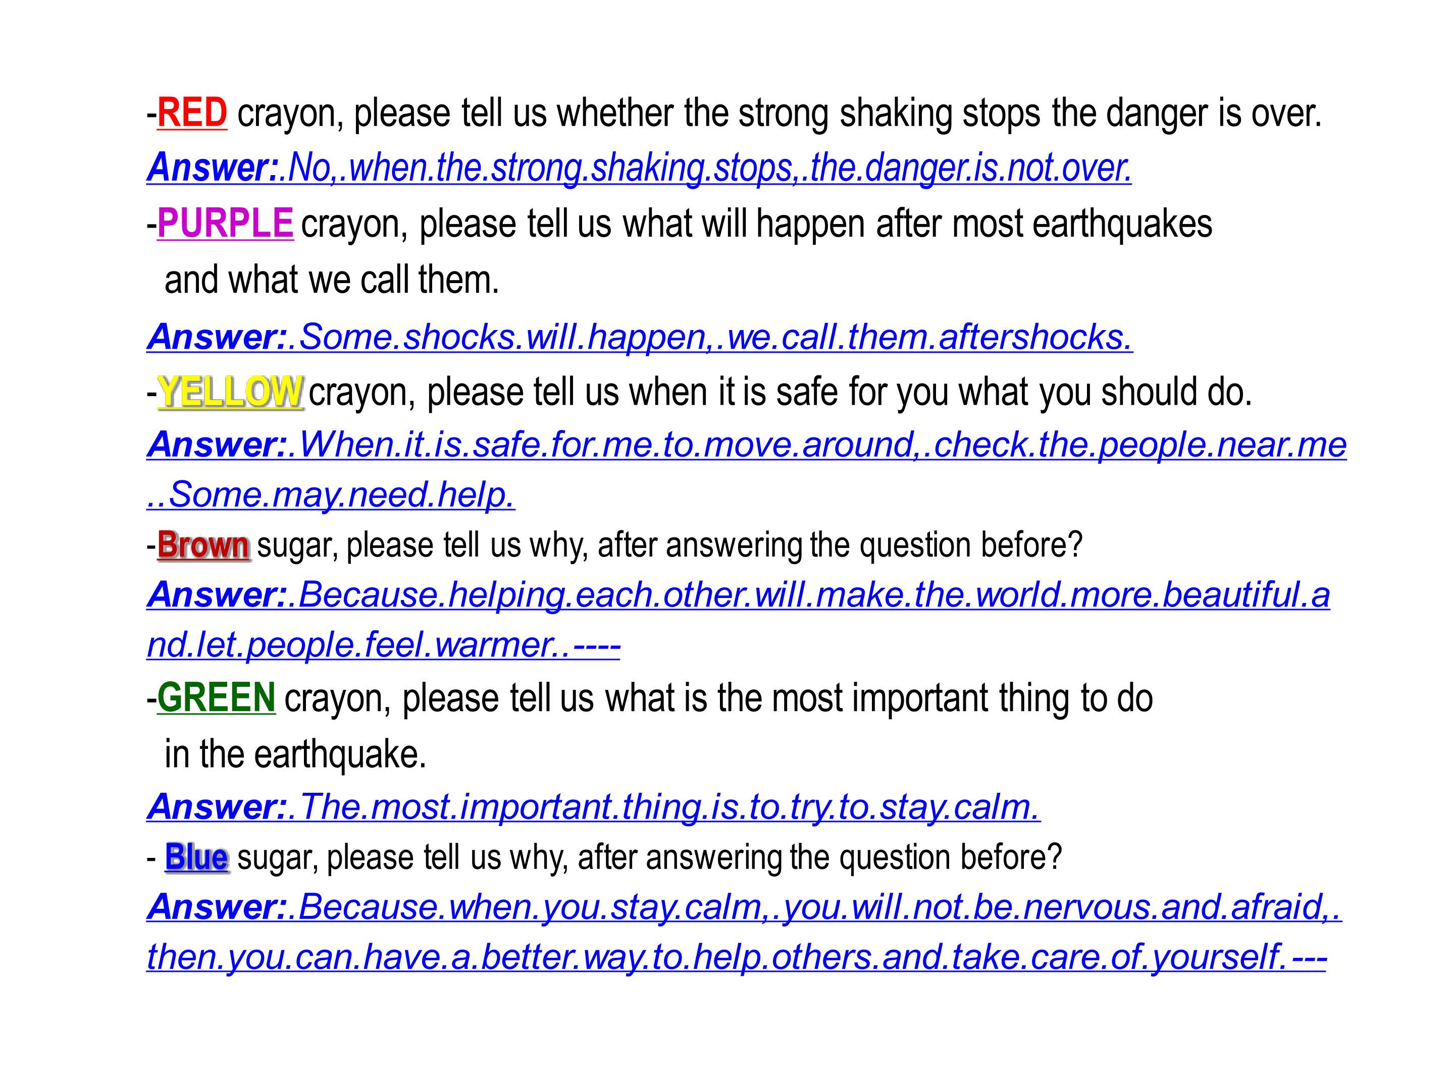The height and width of the screenshot is (1090, 1454).
Task: Click the 'in the earthquake' text line
Action: 296,754
